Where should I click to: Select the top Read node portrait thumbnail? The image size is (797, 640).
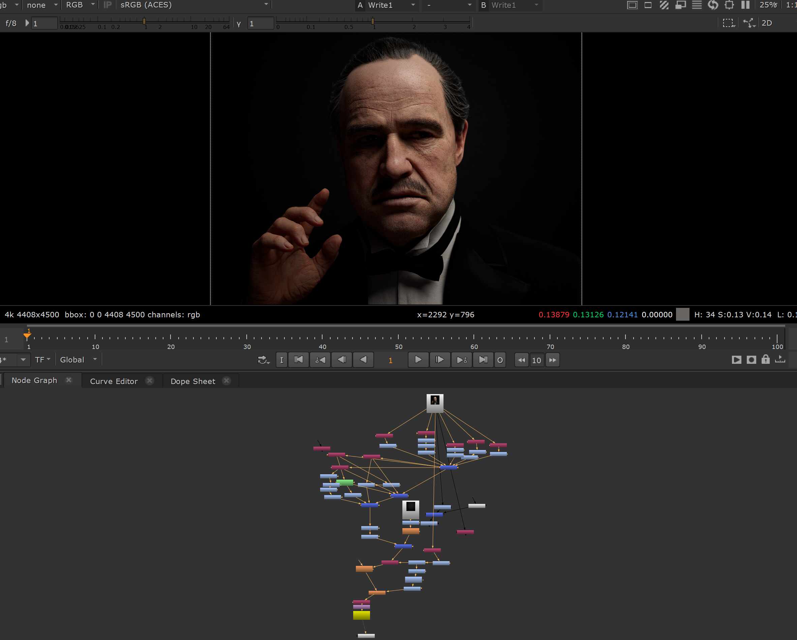[435, 404]
